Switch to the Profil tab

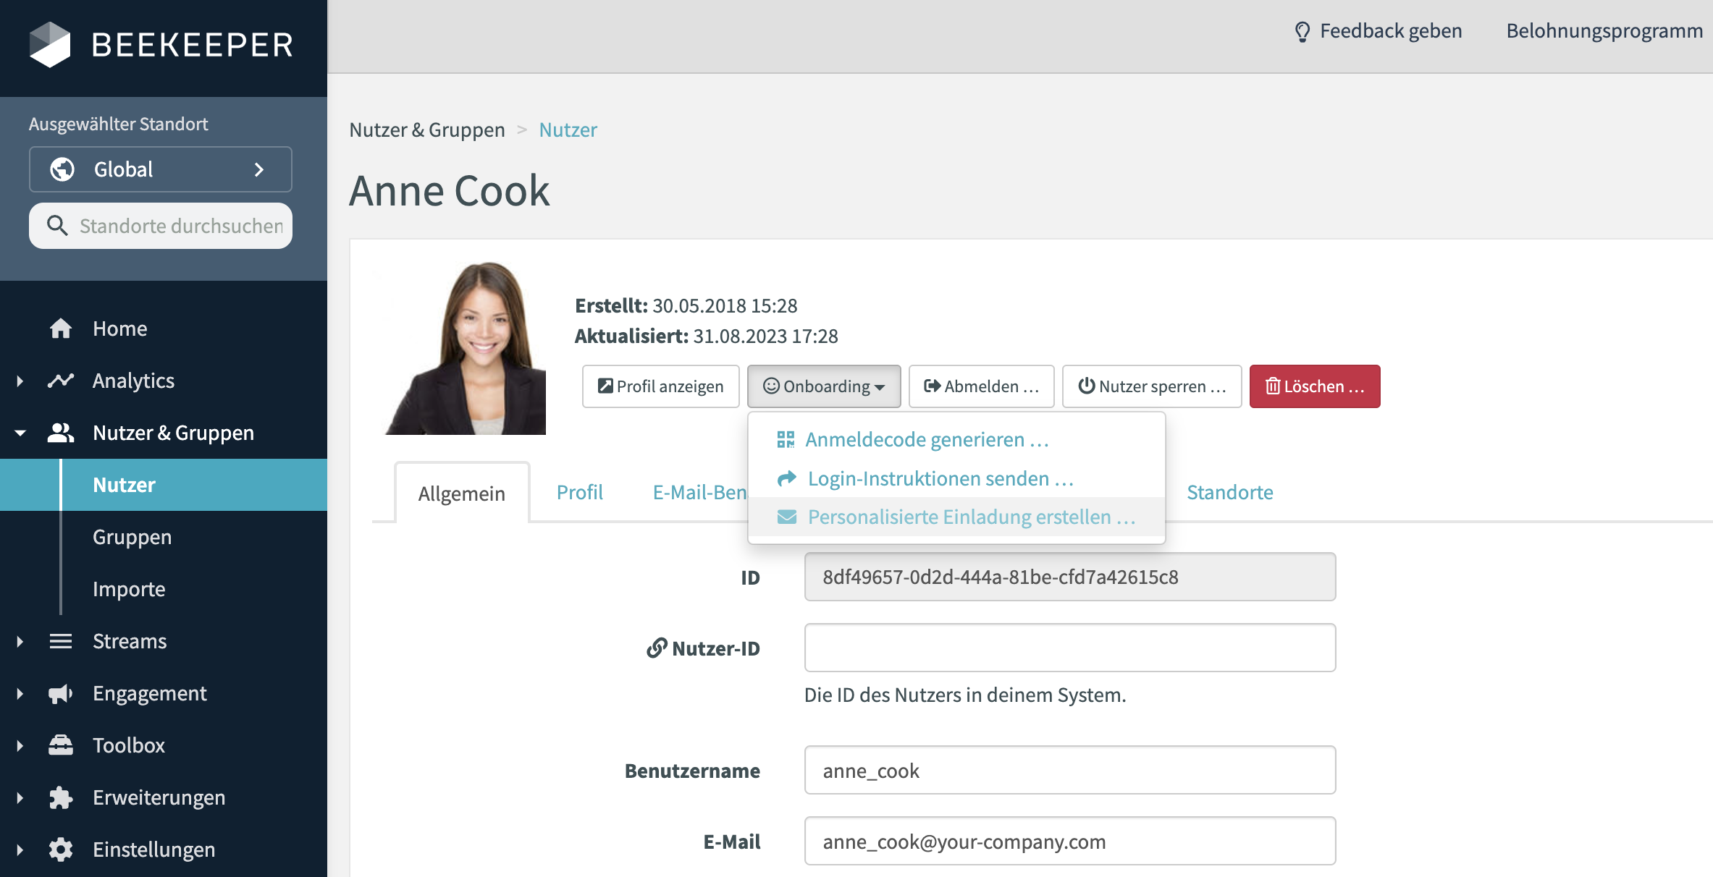click(x=579, y=492)
